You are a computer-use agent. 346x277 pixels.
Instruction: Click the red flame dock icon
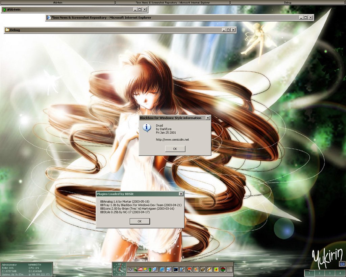[x=189, y=269]
